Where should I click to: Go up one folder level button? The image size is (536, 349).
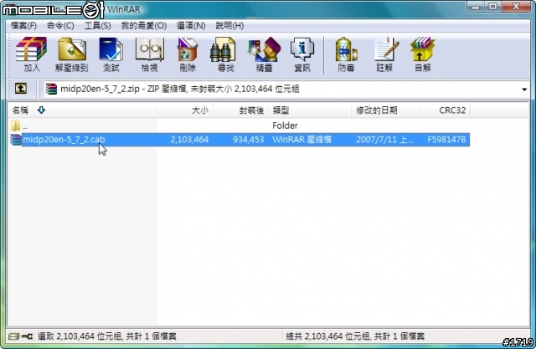point(21,89)
